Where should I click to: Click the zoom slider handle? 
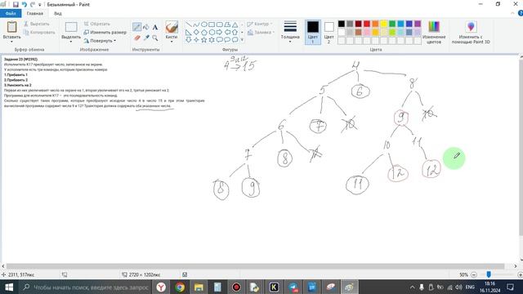click(x=489, y=274)
